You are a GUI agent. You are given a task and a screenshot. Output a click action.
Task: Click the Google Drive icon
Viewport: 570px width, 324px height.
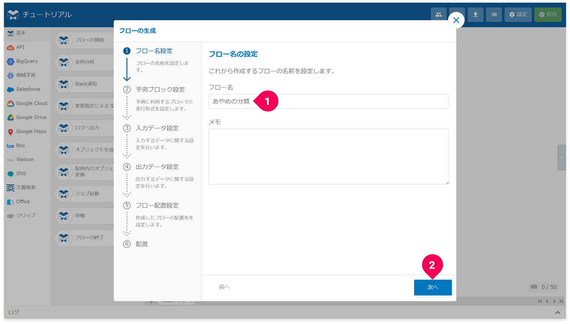[x=11, y=118]
